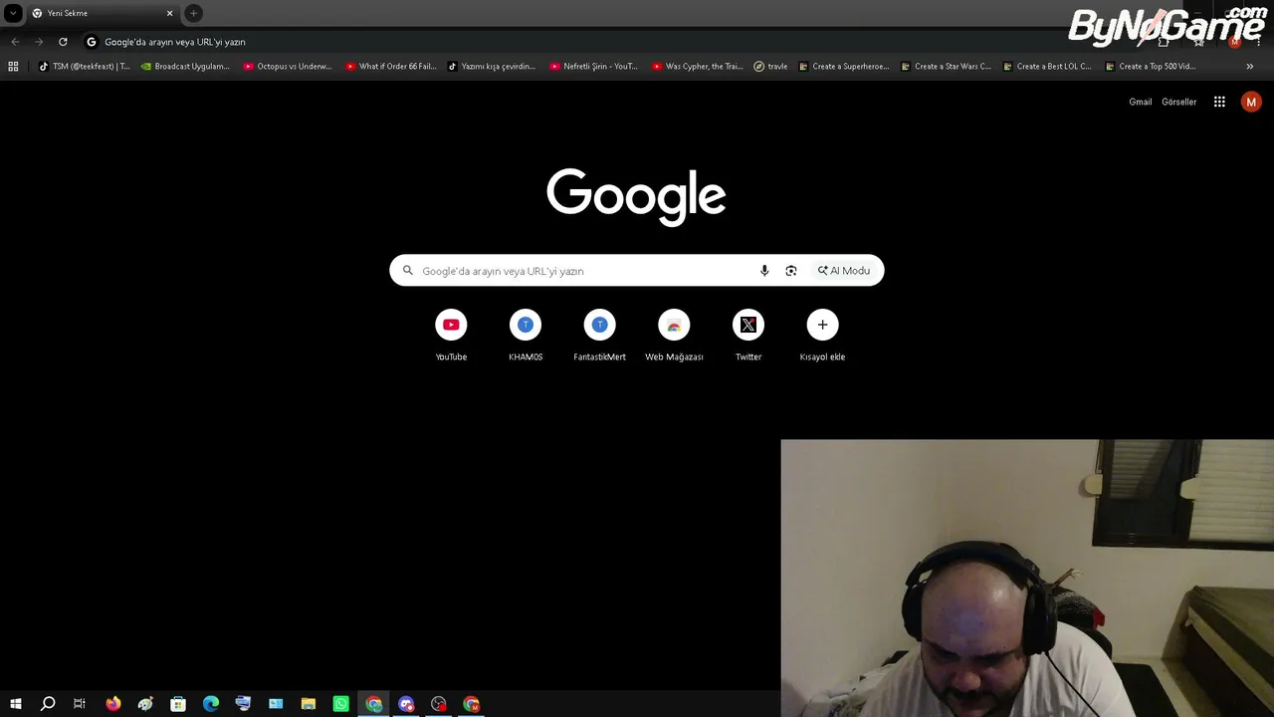
Task: Open the Windows Start menu
Action: 15,704
